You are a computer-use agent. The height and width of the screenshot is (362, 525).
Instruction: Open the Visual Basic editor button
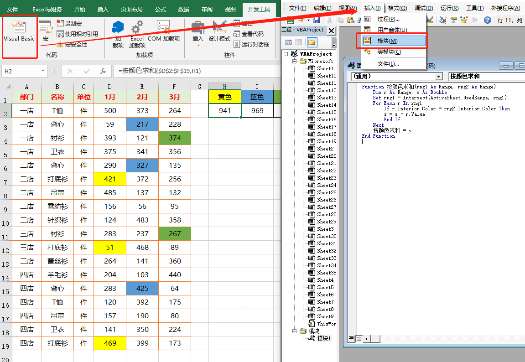pos(19,31)
